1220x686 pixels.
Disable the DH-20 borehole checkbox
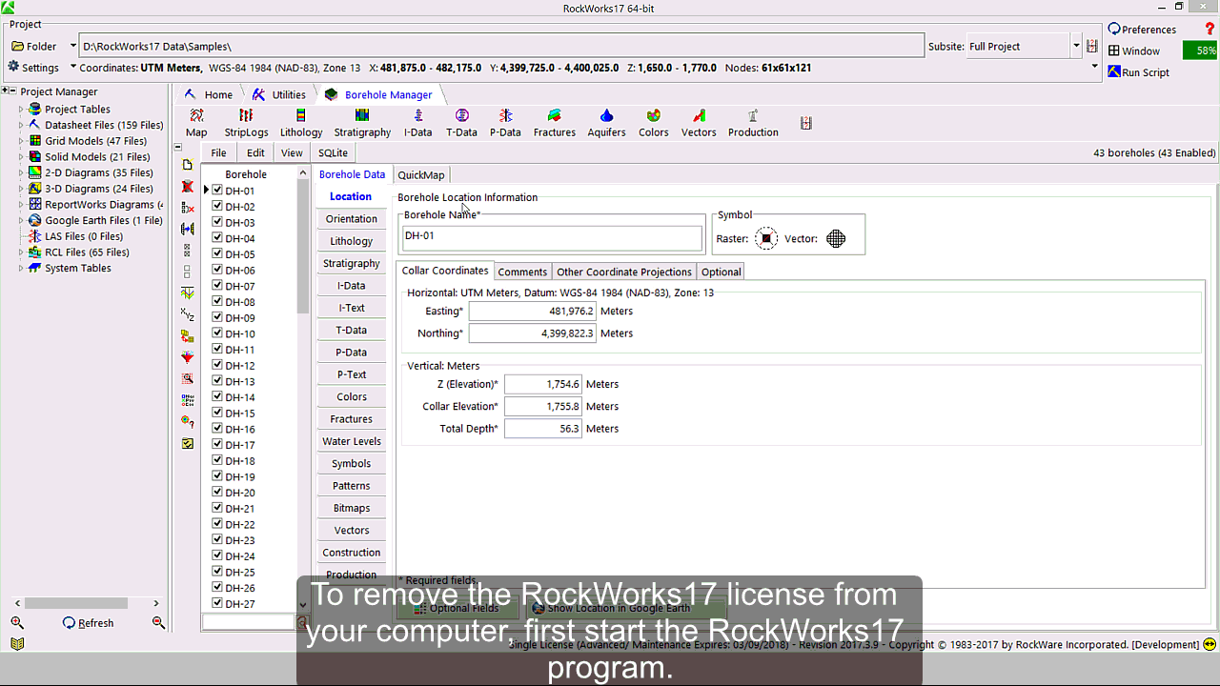click(x=217, y=493)
